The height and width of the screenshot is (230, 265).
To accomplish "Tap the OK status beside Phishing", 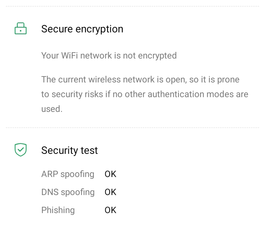I will [110, 210].
